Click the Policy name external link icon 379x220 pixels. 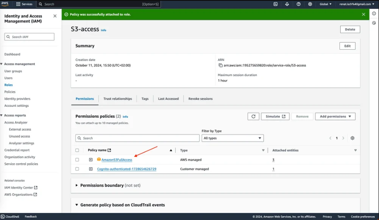pyautogui.click(x=109, y=150)
